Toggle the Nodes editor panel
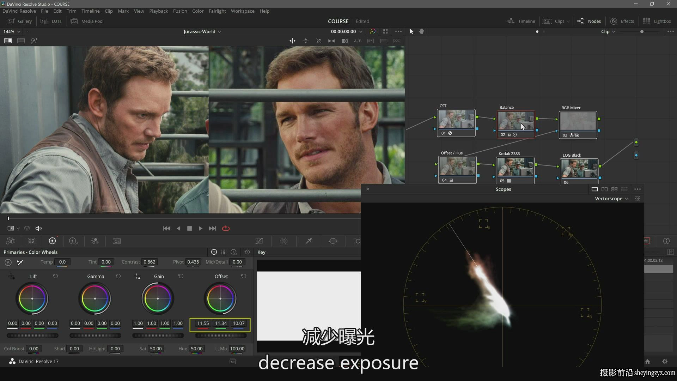Screen dimensions: 677x381 [x=589, y=21]
